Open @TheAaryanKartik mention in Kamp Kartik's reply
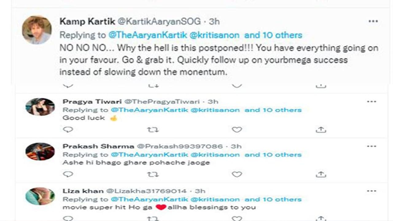Image resolution: width=393 pixels, height=221 pixels. 147,35
